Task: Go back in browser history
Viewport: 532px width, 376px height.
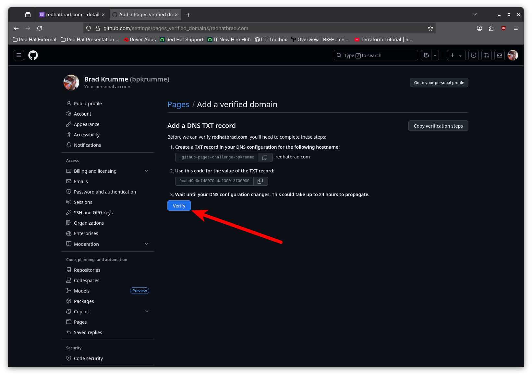Action: point(16,28)
